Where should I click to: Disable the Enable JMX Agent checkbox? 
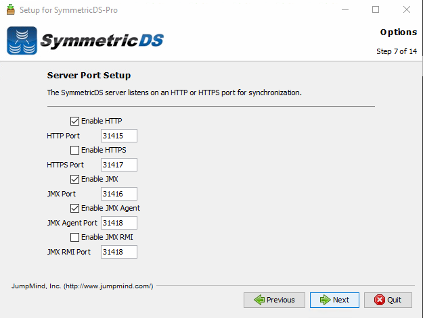[74, 208]
